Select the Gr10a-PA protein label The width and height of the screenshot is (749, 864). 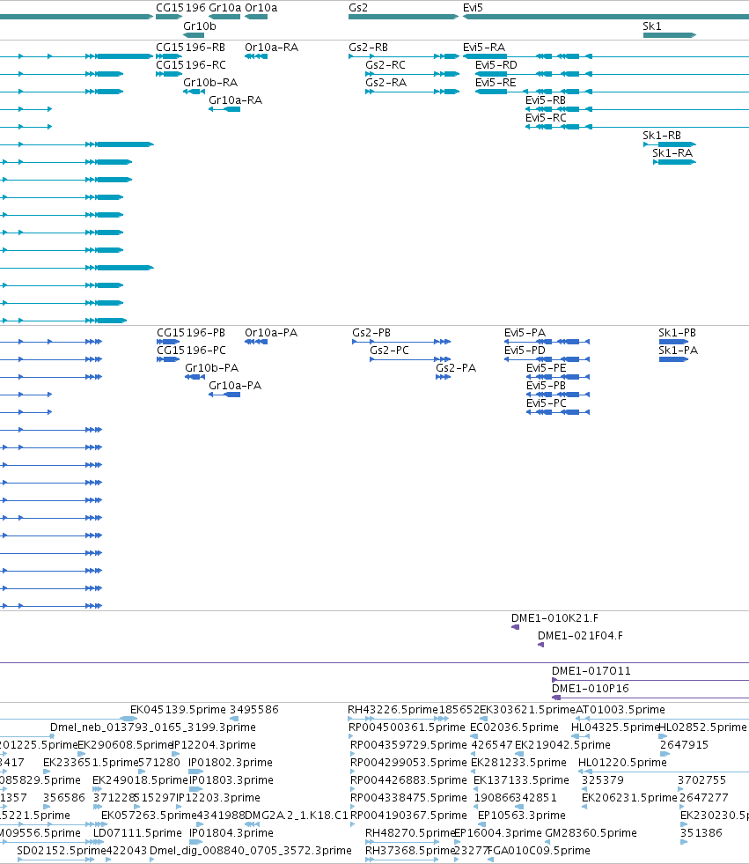pos(235,386)
